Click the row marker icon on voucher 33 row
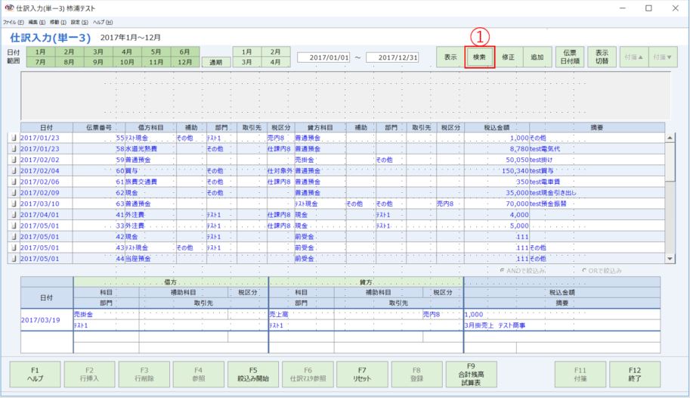The image size is (690, 398). tap(14, 225)
